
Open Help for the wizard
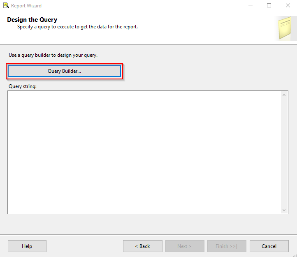pyautogui.click(x=27, y=246)
